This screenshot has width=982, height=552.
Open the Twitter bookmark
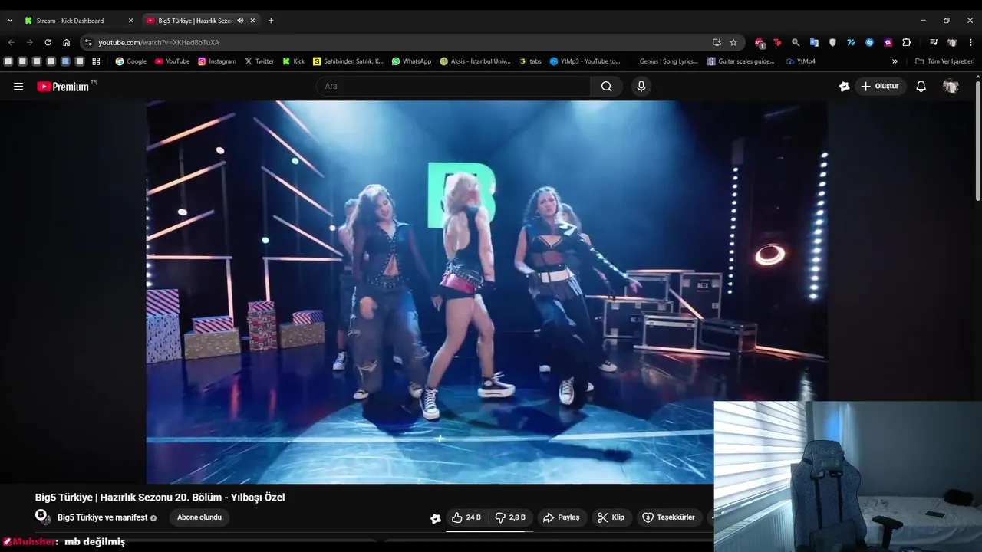pyautogui.click(x=259, y=61)
